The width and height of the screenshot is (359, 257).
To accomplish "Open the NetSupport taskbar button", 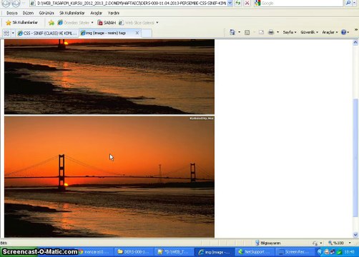I will pos(255,252).
